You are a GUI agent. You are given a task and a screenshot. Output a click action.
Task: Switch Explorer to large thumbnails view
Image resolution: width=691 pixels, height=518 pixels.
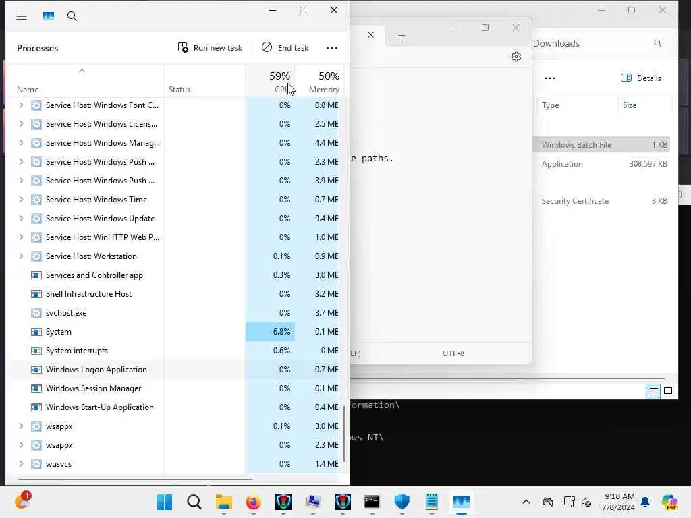tap(668, 391)
